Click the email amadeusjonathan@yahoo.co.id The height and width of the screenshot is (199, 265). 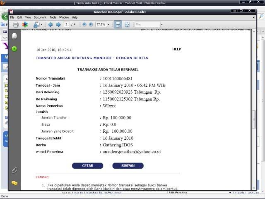[132, 152]
